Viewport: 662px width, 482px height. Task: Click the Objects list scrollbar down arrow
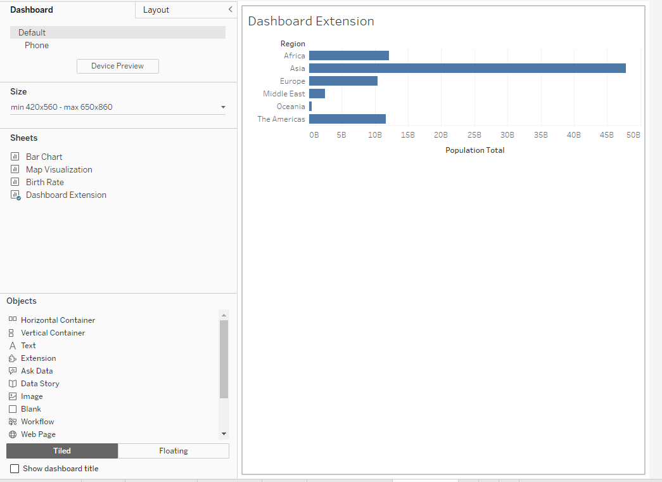(224, 434)
